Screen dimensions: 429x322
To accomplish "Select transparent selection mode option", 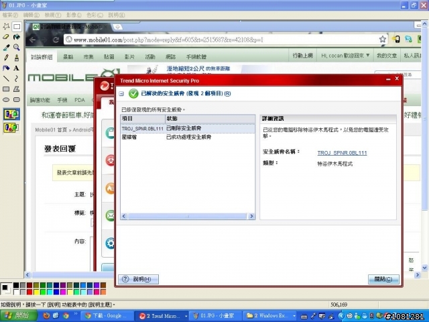I will [11, 127].
